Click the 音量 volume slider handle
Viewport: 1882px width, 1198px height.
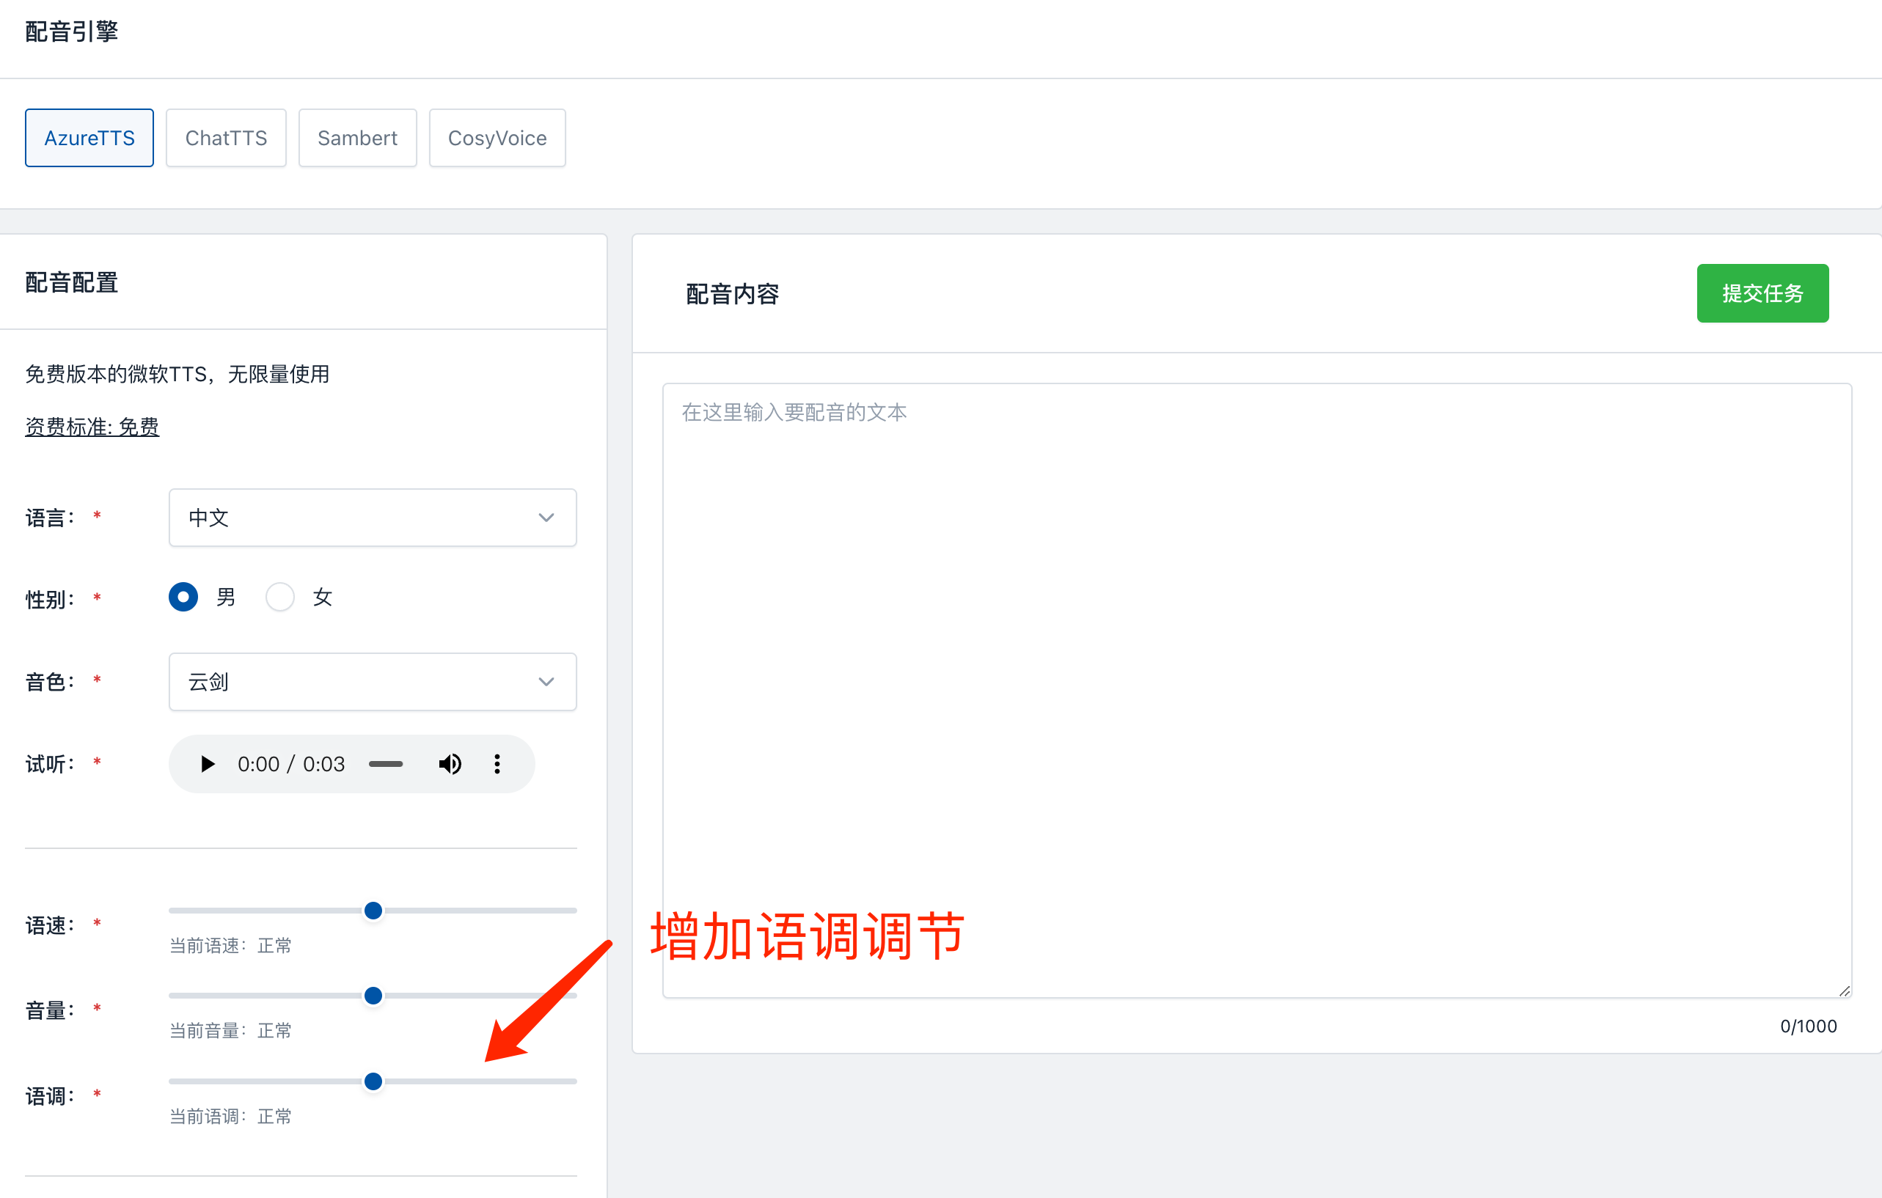point(373,996)
